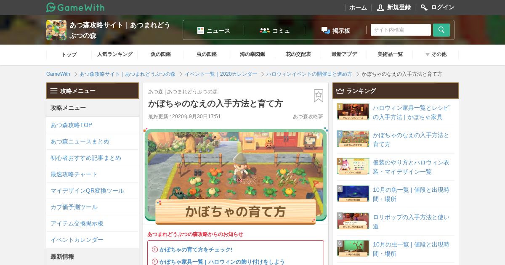The image size is (505, 265).
Task: Open あつ森ニュースまとめ in sidebar
Action: pos(92,141)
